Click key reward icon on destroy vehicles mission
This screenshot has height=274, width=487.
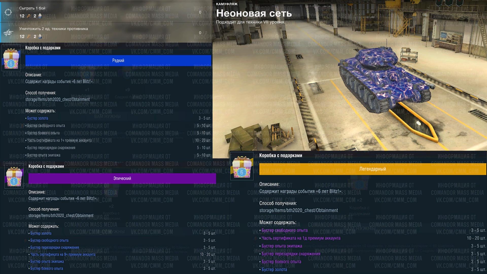[x=28, y=37]
